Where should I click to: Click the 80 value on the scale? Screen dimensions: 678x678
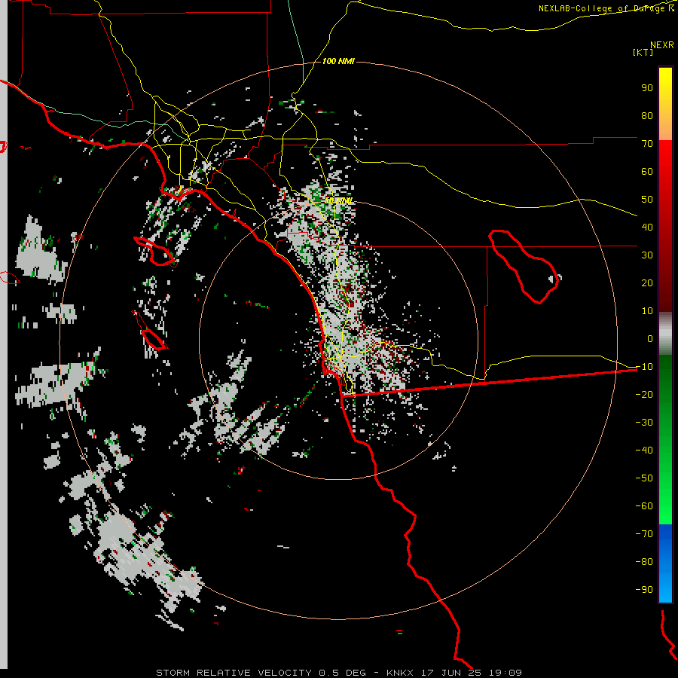coord(647,116)
